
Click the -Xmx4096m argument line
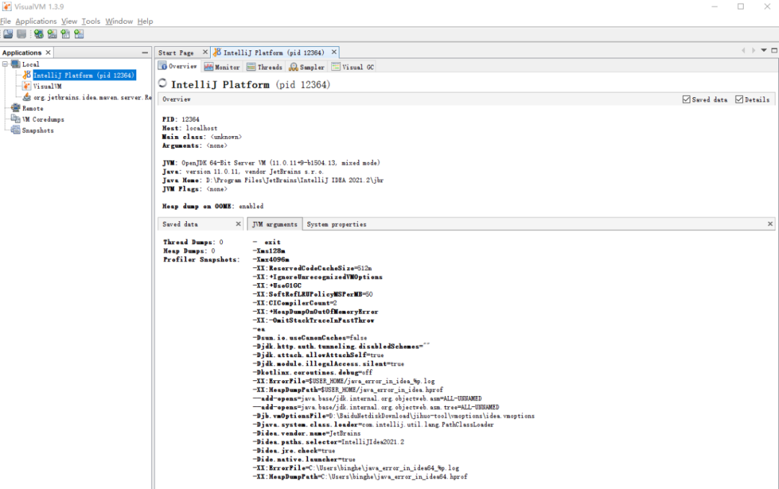pyautogui.click(x=270, y=259)
